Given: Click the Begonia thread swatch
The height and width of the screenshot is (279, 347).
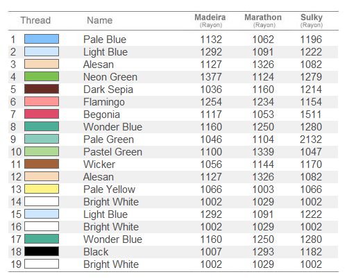Looking at the screenshot, I should [x=42, y=114].
